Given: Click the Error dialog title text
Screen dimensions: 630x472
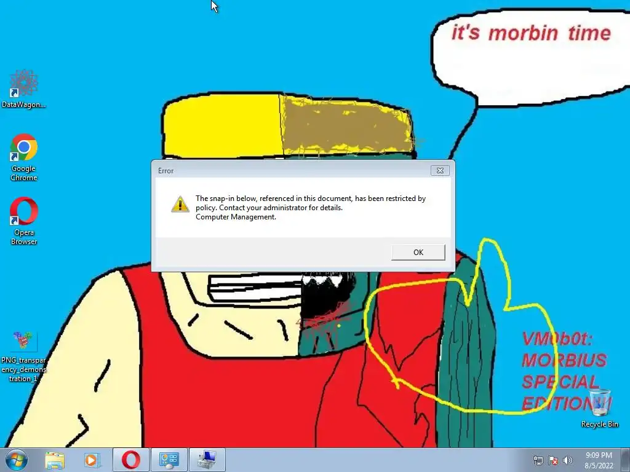Looking at the screenshot, I should coord(165,171).
